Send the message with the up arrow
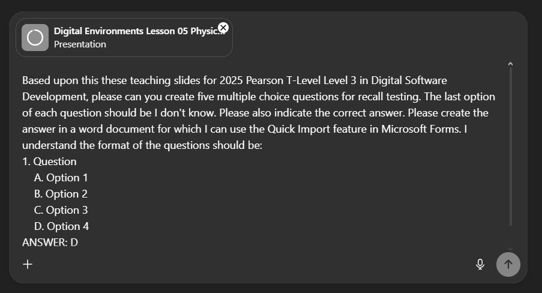 [x=508, y=264]
